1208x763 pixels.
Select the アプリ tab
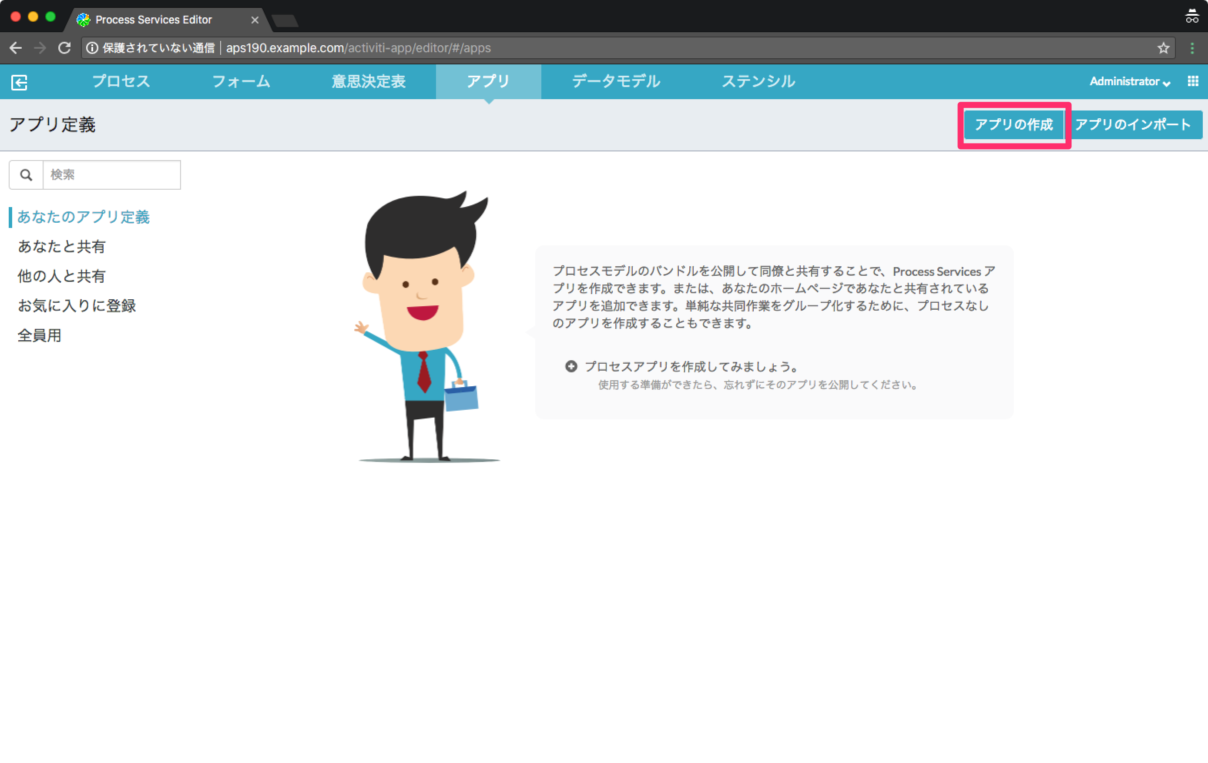click(488, 81)
